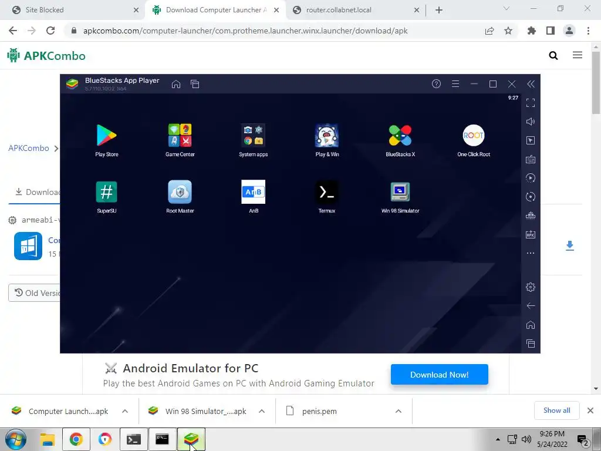
Task: Click the Download Now! button
Action: [x=440, y=375]
